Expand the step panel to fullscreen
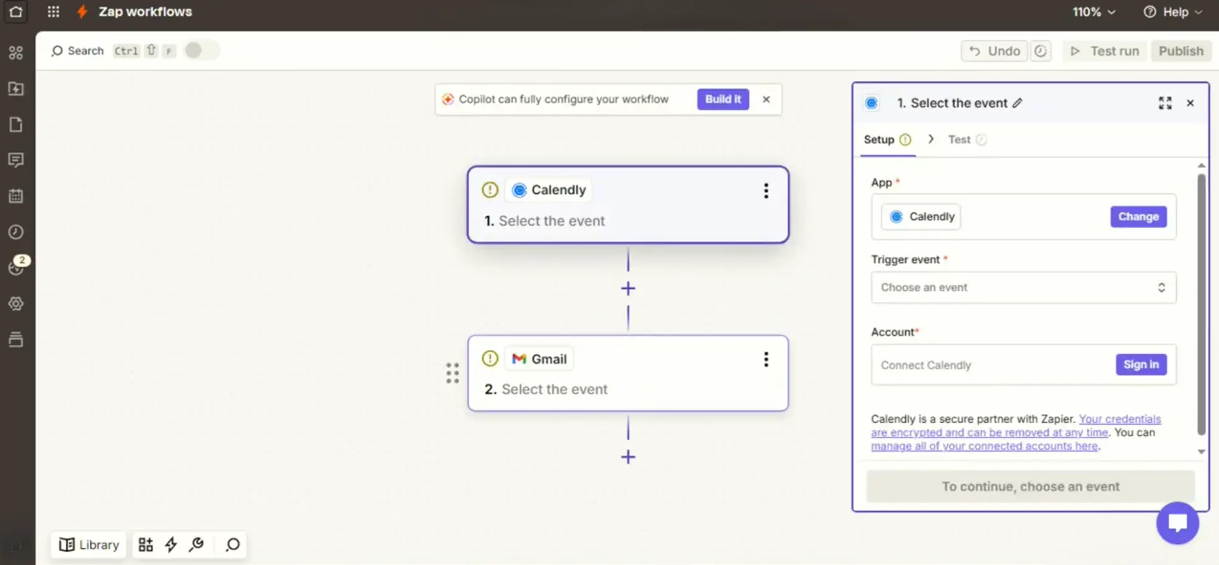 coord(1165,103)
